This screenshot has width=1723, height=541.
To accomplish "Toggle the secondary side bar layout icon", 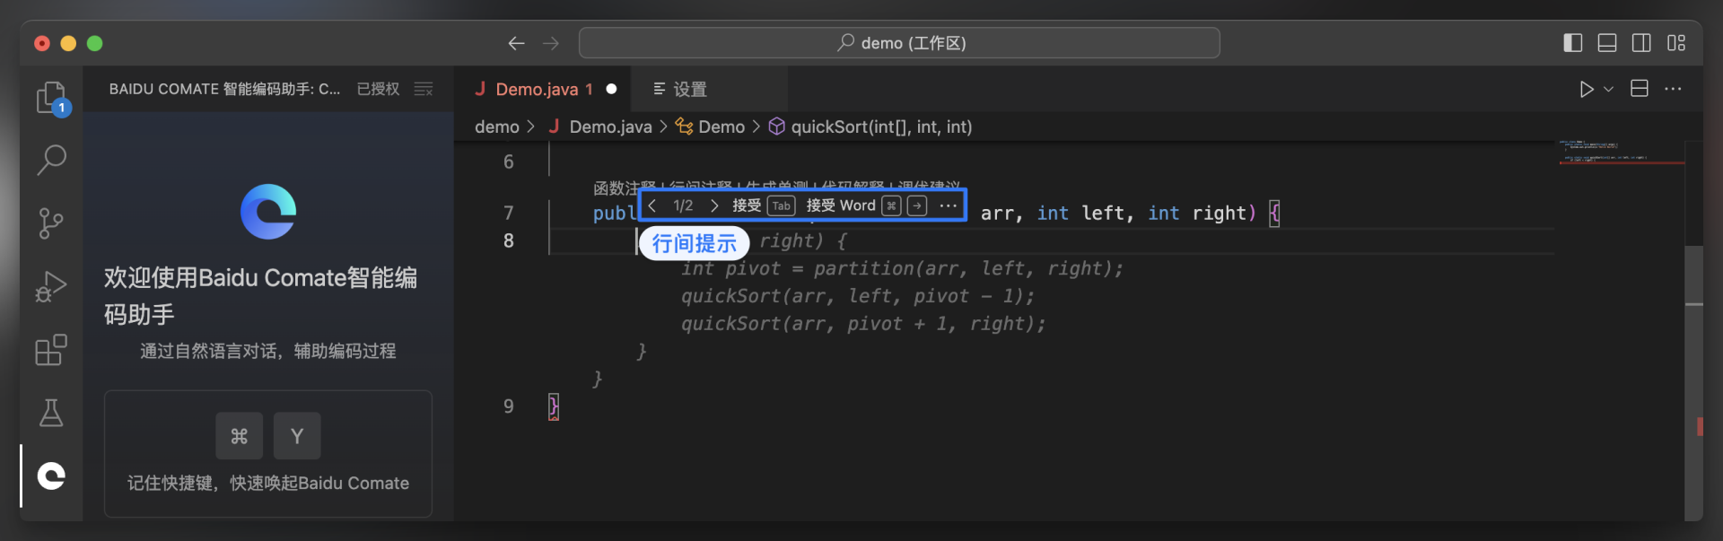I will 1641,43.
